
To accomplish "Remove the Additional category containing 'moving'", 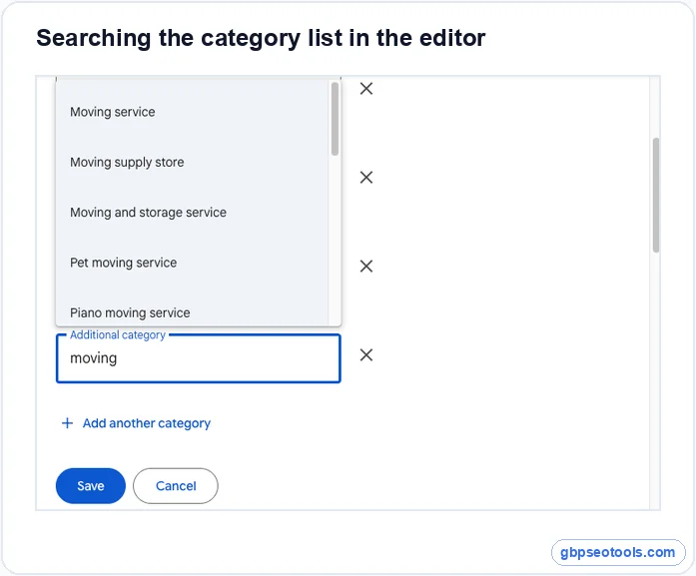I will pyautogui.click(x=366, y=355).
